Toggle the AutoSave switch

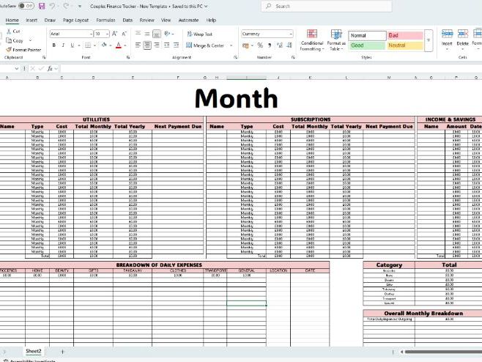point(26,6)
